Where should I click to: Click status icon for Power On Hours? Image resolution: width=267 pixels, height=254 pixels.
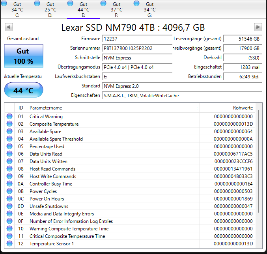pyautogui.click(x=9, y=198)
